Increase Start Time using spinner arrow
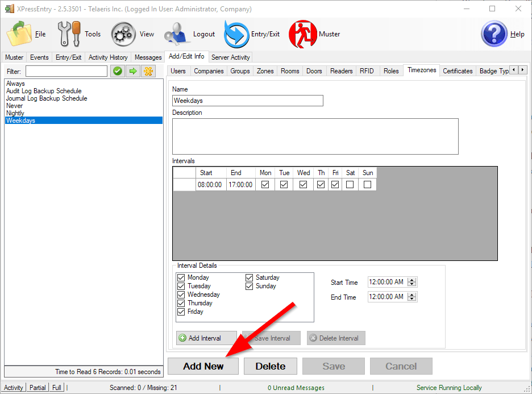Screen dimensions: 532x394 pos(413,280)
